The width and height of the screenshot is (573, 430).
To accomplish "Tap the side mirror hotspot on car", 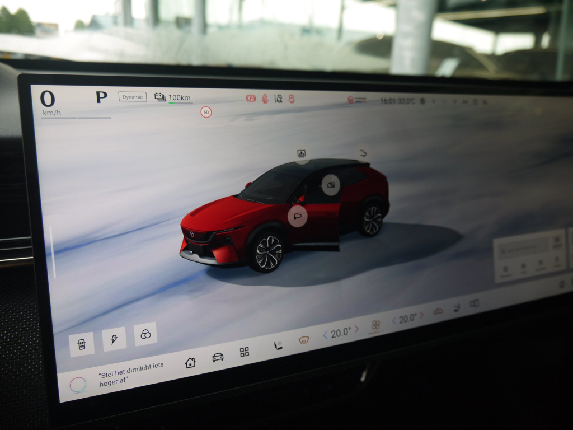I will (298, 217).
